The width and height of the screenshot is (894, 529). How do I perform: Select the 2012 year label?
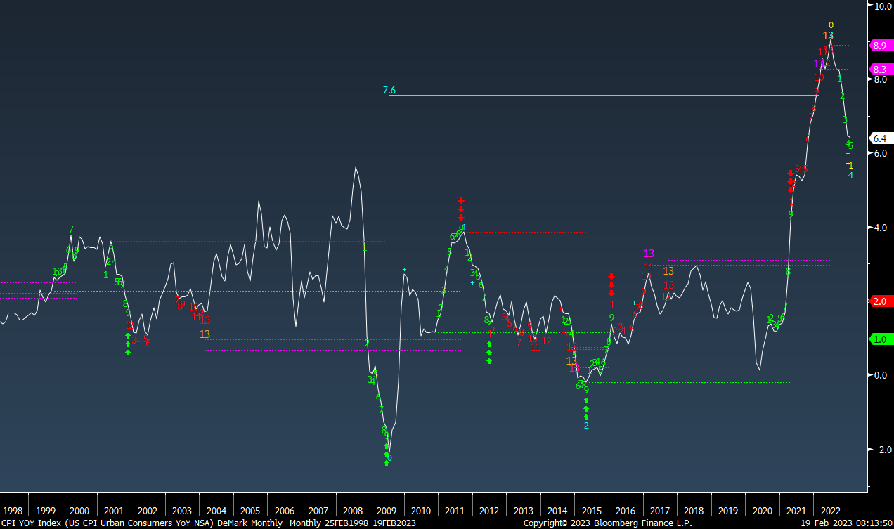(489, 511)
